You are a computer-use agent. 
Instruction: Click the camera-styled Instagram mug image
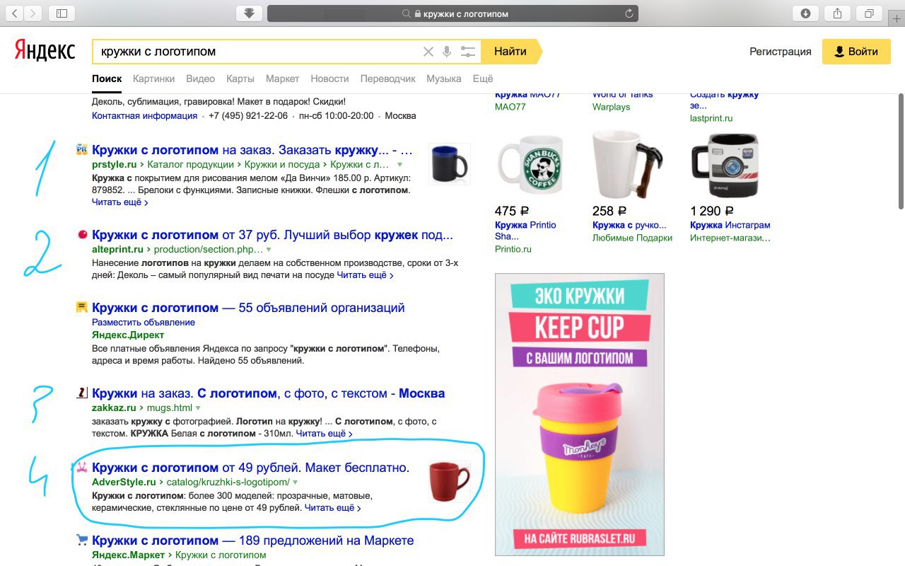(x=724, y=164)
